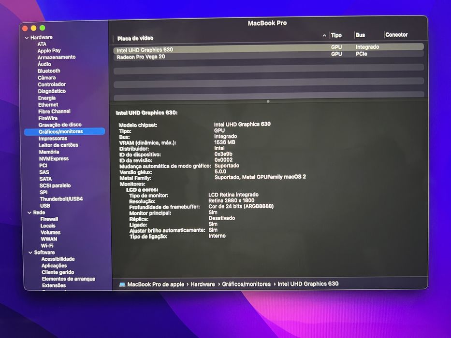Select Acessibilidade under Software
Viewport: 451px width, 338px height.
[58, 259]
